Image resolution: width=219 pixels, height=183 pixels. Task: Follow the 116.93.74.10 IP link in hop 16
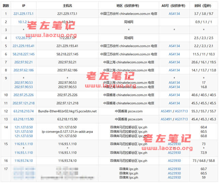[x=24, y=160]
